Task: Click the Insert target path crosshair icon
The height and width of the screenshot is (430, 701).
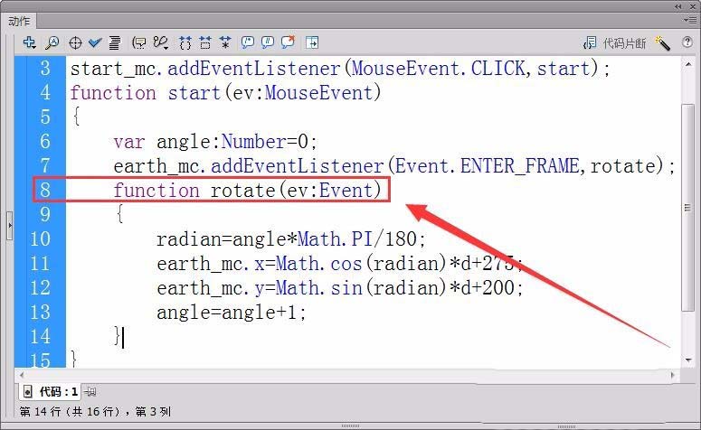Action: (x=75, y=42)
